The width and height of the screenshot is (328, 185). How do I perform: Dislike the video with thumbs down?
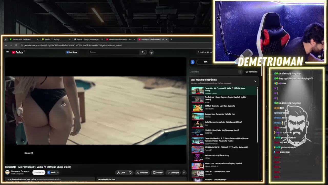point(130,173)
